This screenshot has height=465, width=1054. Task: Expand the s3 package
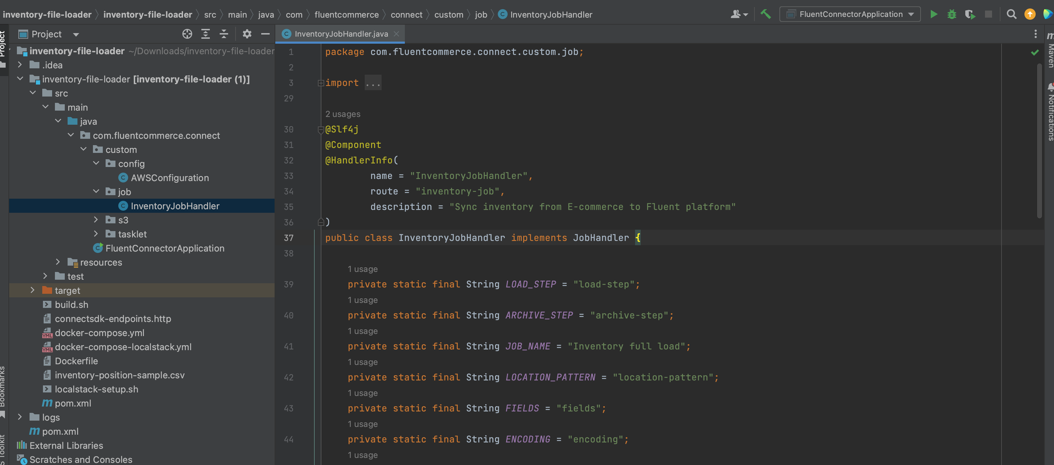[x=96, y=220]
